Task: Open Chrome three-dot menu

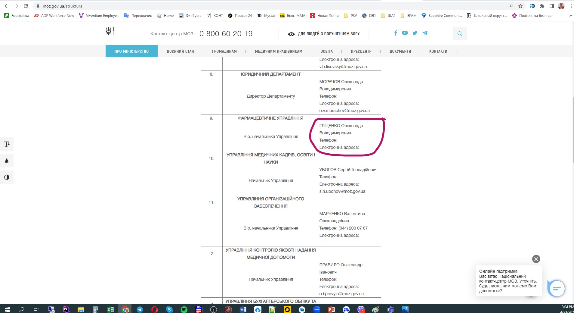Action: coord(571,6)
